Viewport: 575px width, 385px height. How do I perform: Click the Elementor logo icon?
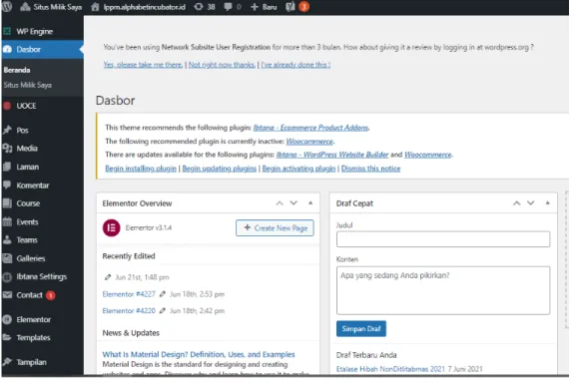click(111, 227)
